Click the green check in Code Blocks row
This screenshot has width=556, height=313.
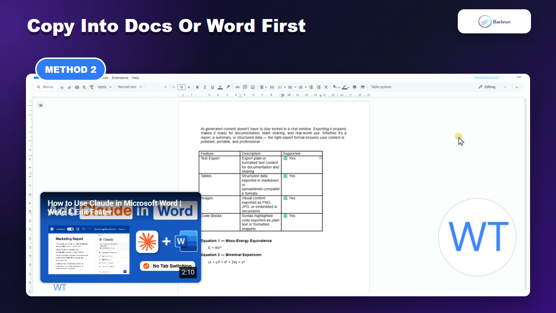285,216
